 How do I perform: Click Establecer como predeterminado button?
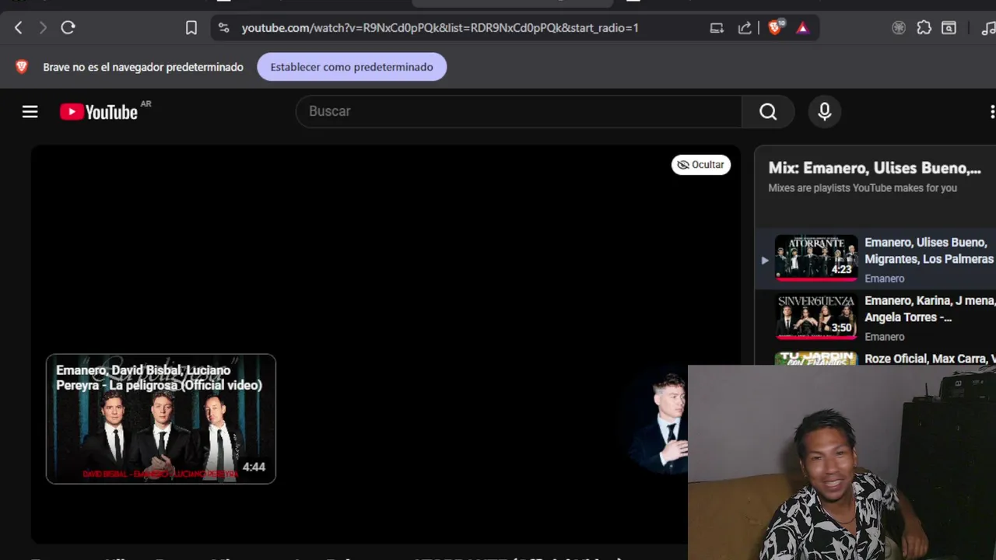(x=352, y=67)
